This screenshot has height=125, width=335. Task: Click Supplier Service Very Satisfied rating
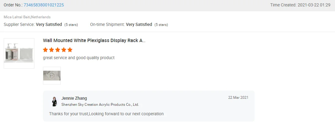49,24
